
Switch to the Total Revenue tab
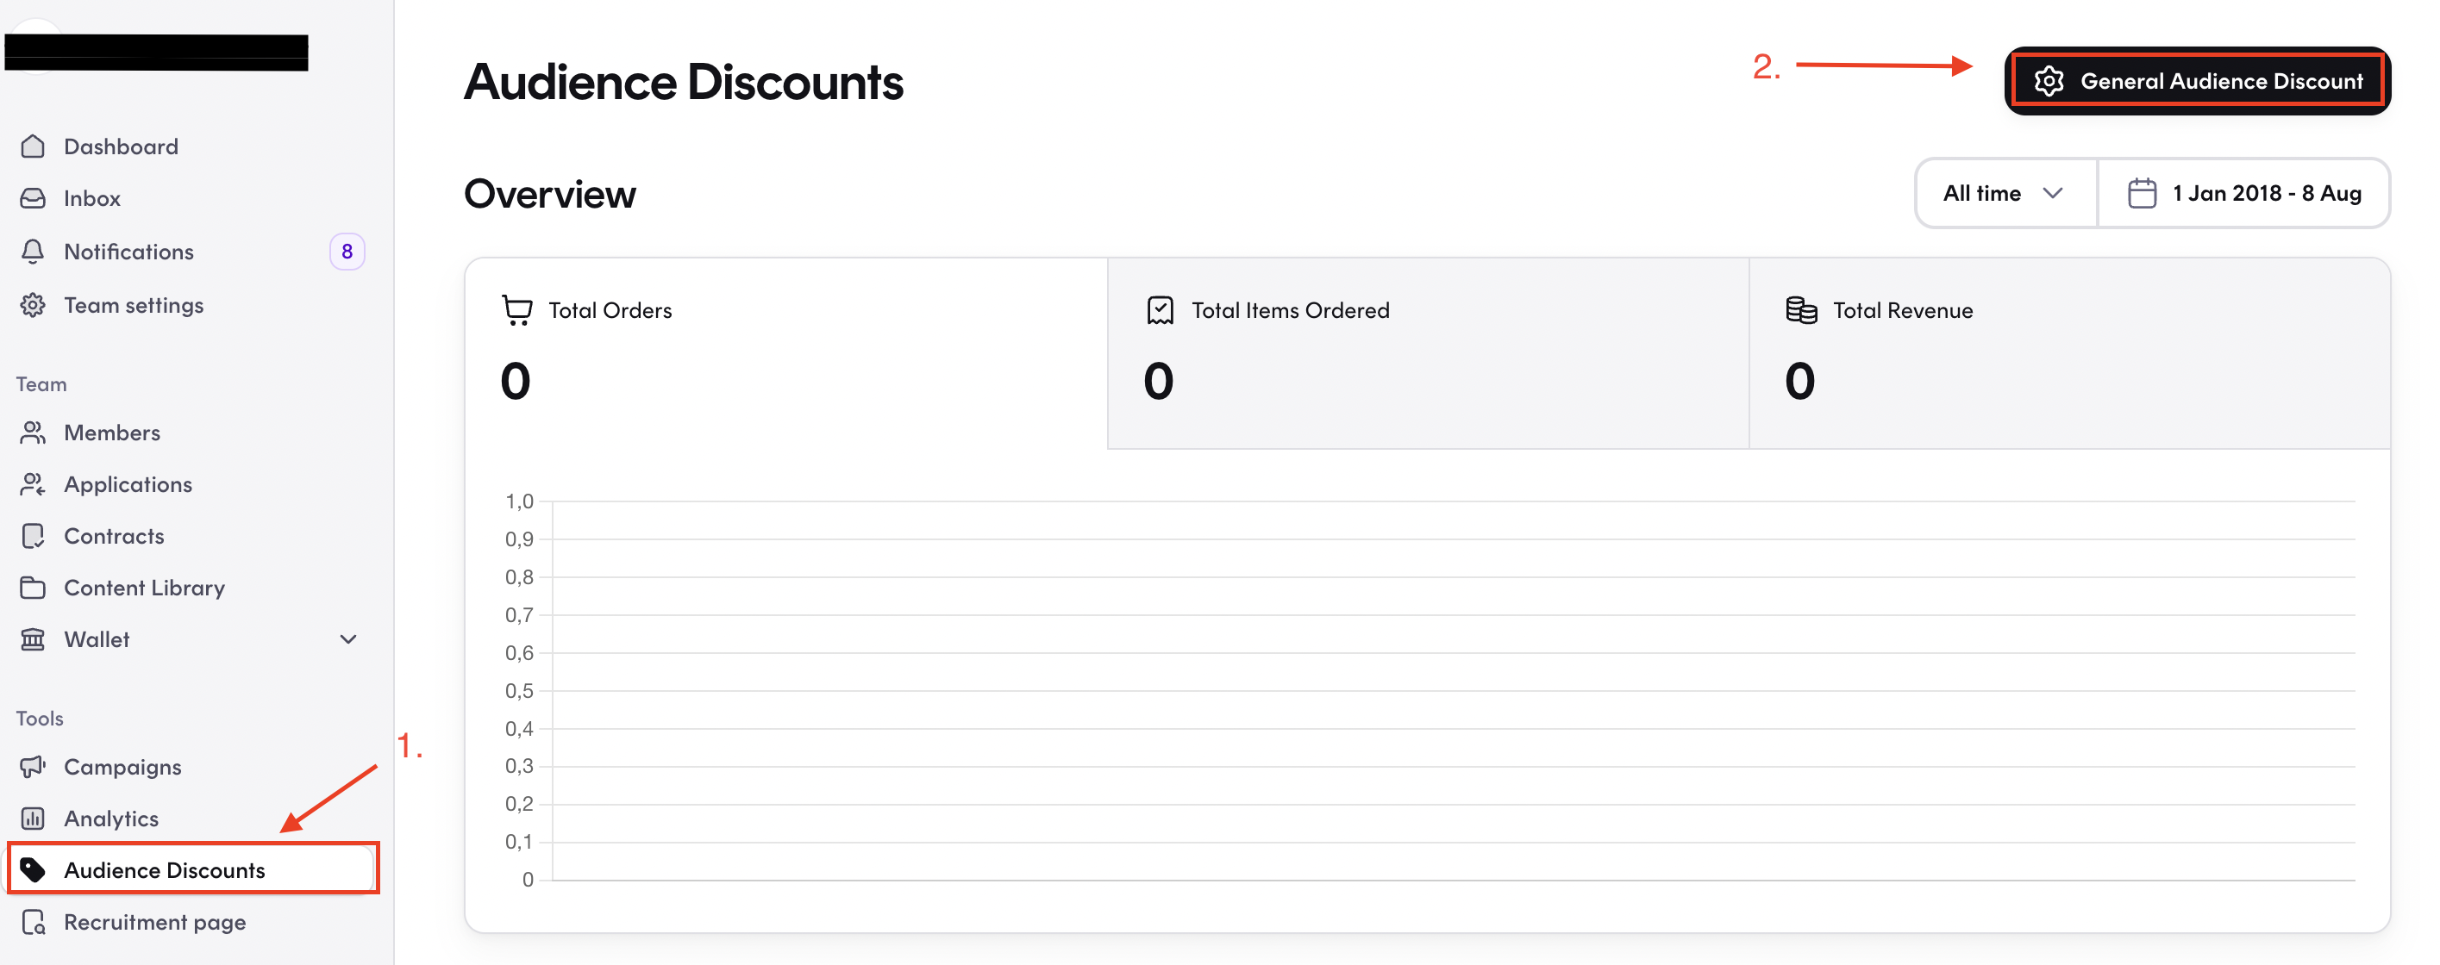coord(2069,353)
